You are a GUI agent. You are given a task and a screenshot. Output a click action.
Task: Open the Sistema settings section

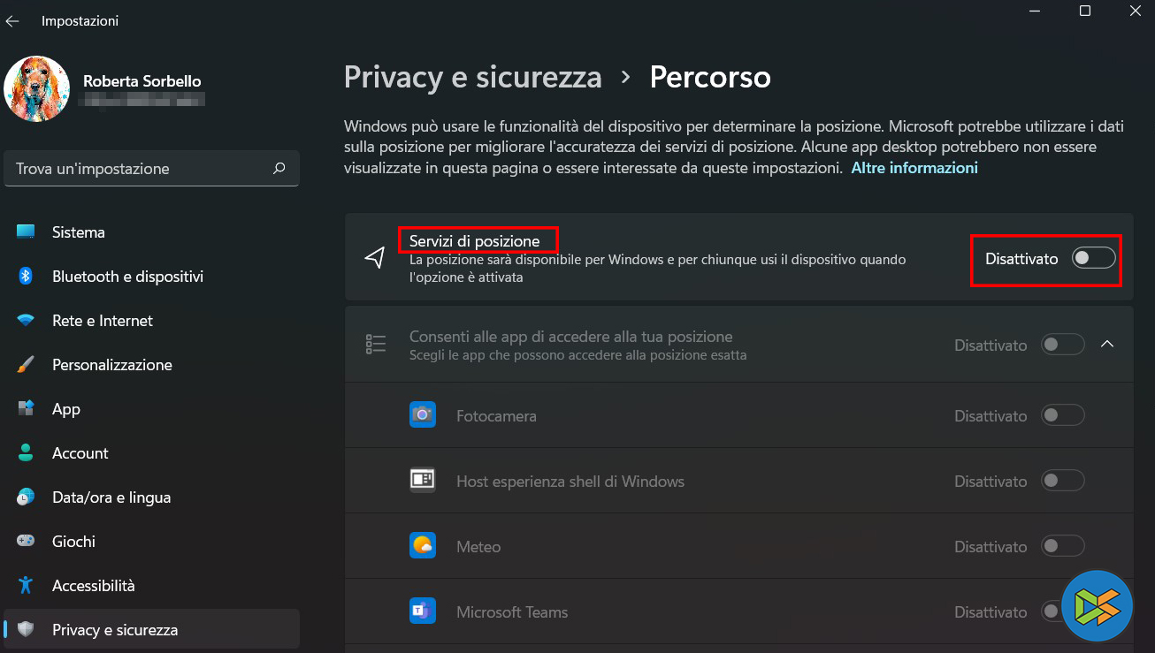79,232
